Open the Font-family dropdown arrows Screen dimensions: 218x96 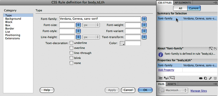(x=144, y=19)
